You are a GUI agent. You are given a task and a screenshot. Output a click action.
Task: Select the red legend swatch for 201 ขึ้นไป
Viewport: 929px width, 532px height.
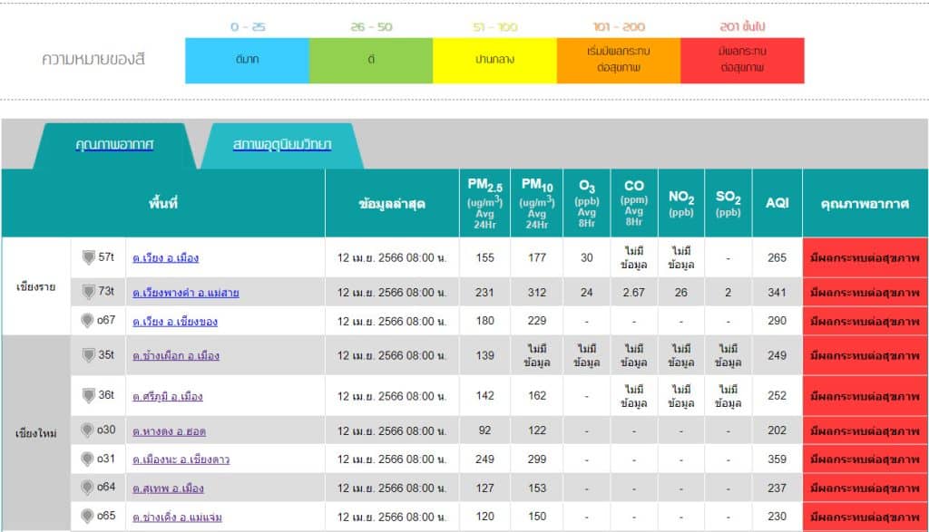coord(742,61)
